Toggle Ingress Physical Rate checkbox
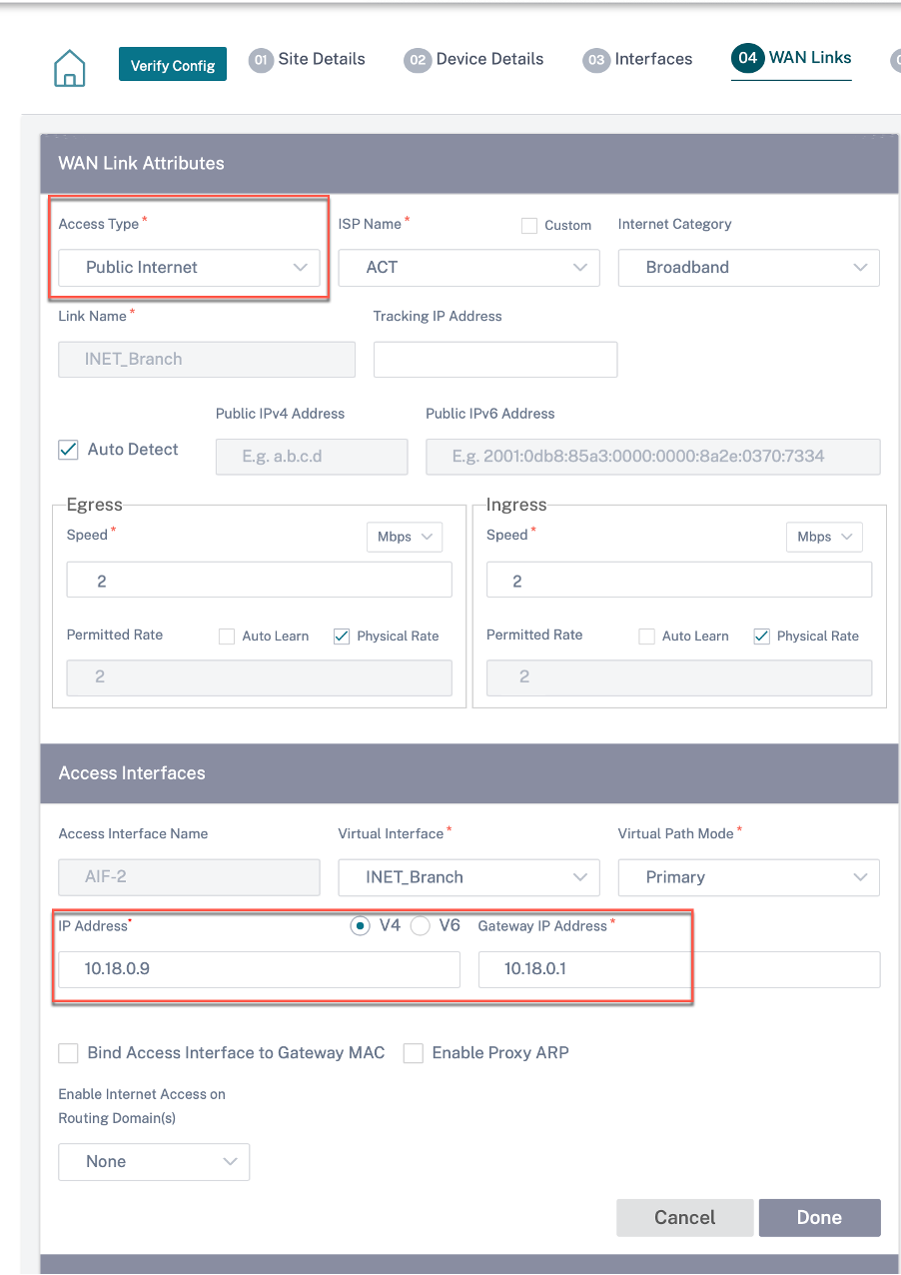The height and width of the screenshot is (1275, 901). 761,637
